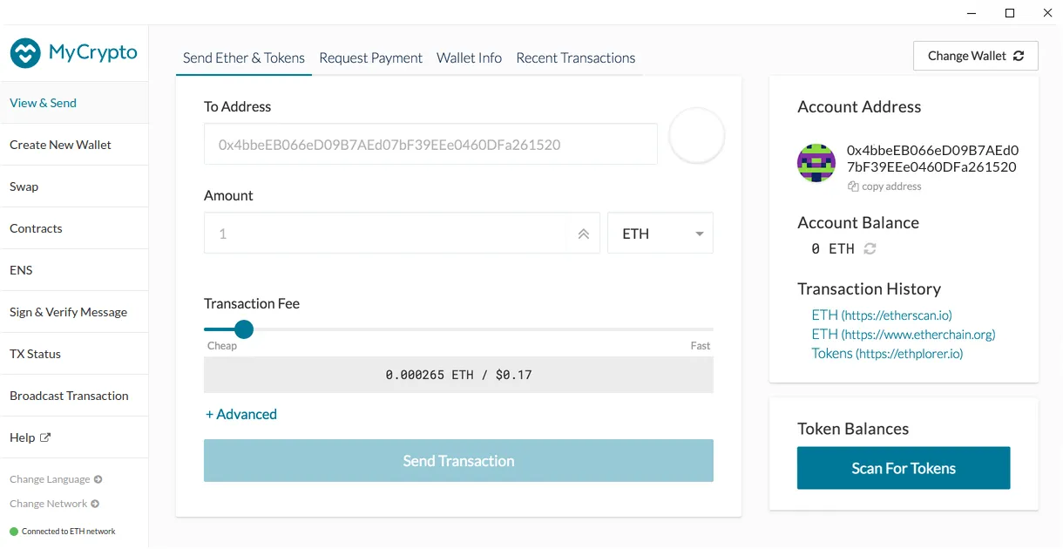This screenshot has height=549, width=1063.
Task: Expand the + Advanced options
Action: pyautogui.click(x=241, y=414)
